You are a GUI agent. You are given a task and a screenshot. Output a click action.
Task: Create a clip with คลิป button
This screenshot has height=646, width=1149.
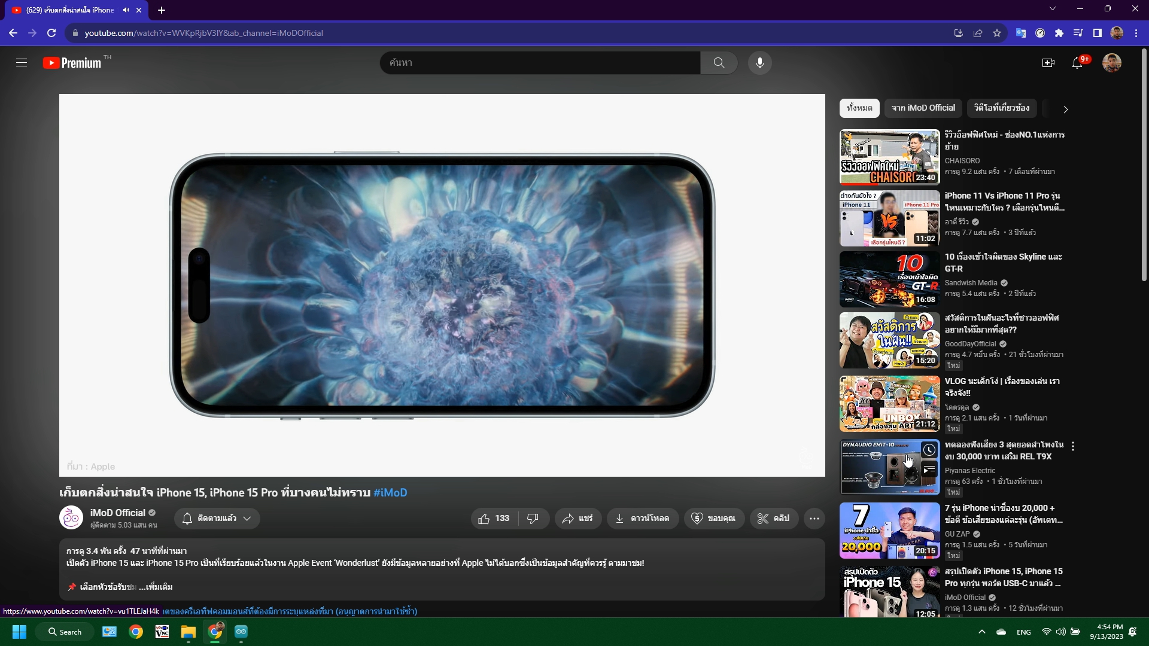774,519
